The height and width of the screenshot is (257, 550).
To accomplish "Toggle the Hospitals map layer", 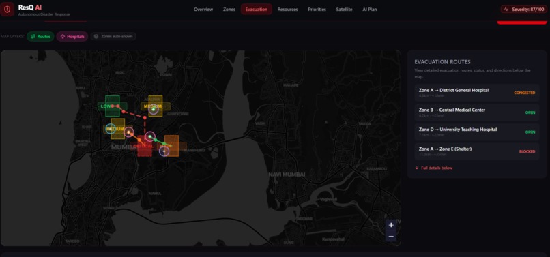I will click(72, 36).
